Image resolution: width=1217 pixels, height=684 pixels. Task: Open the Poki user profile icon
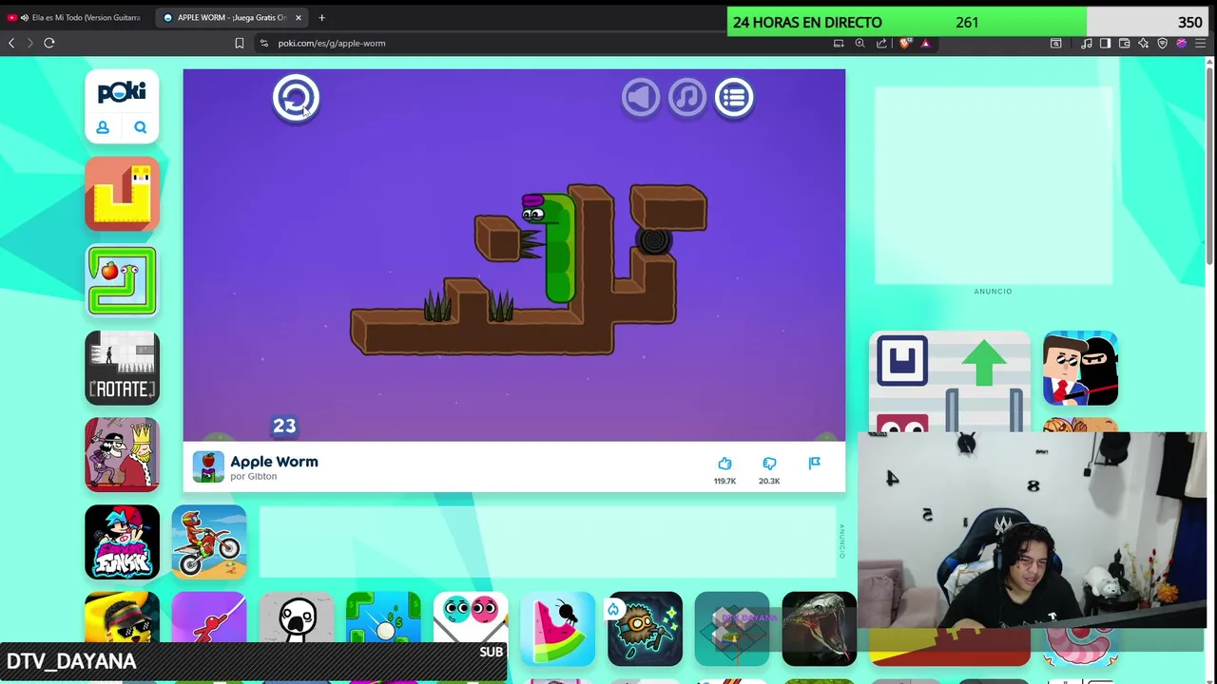coord(103,127)
